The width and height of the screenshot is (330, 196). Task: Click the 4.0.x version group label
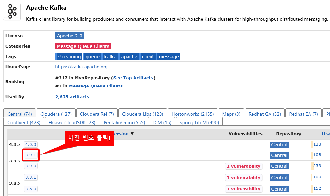pos(15,145)
